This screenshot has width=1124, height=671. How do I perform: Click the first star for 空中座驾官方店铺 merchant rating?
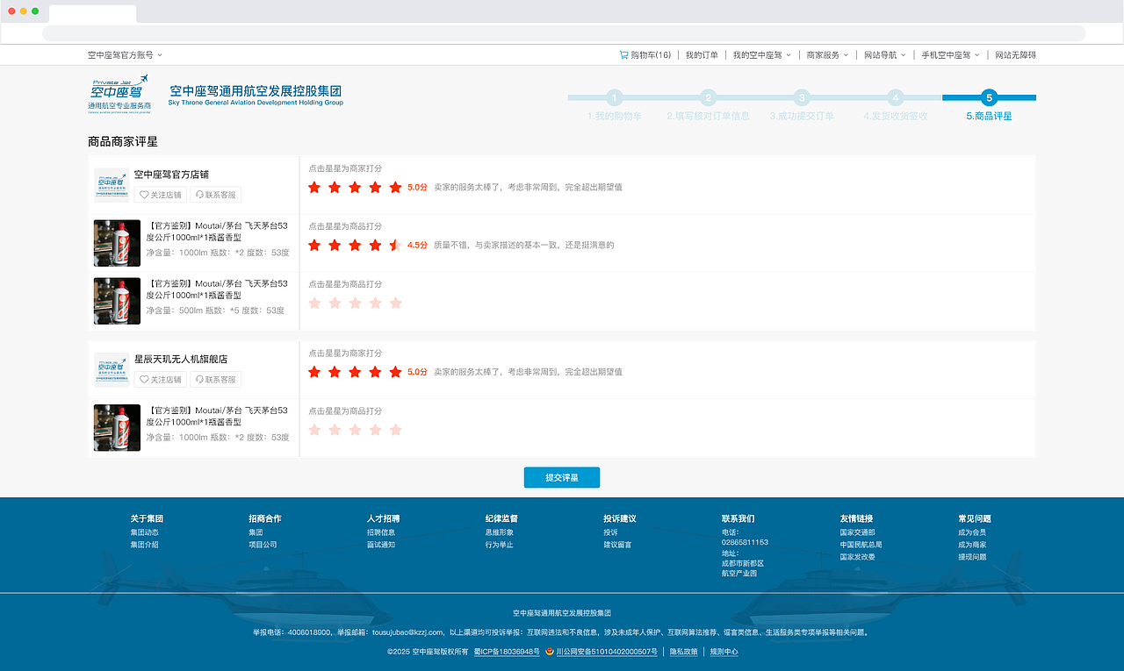pyautogui.click(x=314, y=187)
